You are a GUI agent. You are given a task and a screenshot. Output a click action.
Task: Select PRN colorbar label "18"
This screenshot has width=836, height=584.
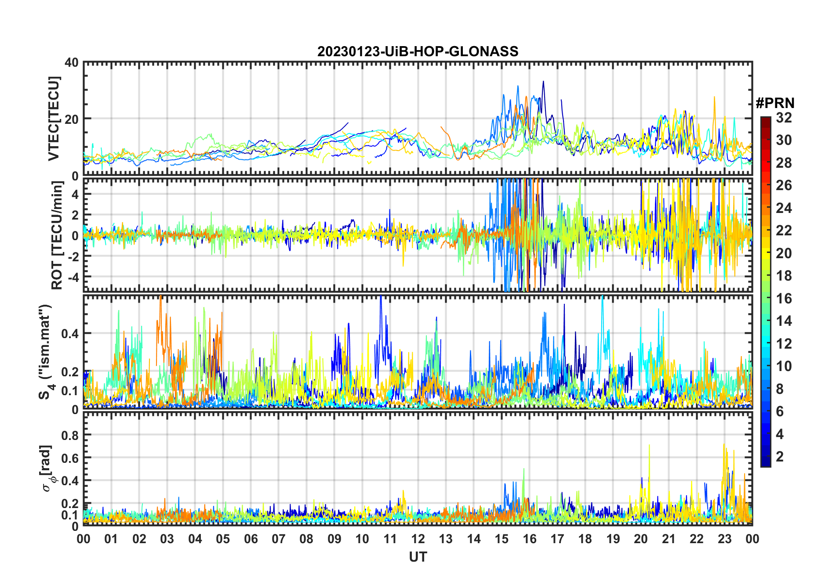pos(784,276)
